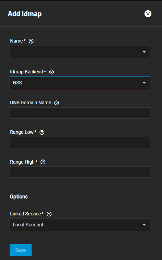The height and width of the screenshot is (260, 162).
Task: Show help for Idmap Backend
Action: point(51,72)
